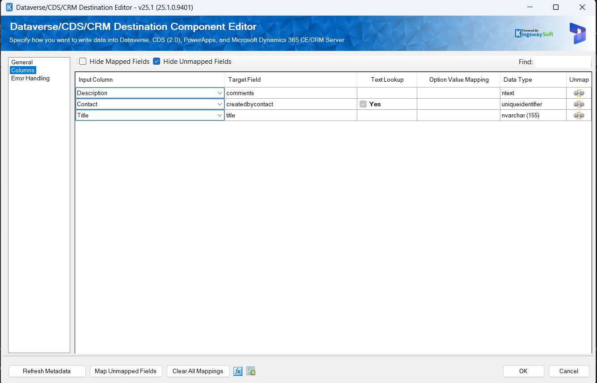Switch to the General page
Viewport: 597px width, 383px height.
tap(22, 62)
